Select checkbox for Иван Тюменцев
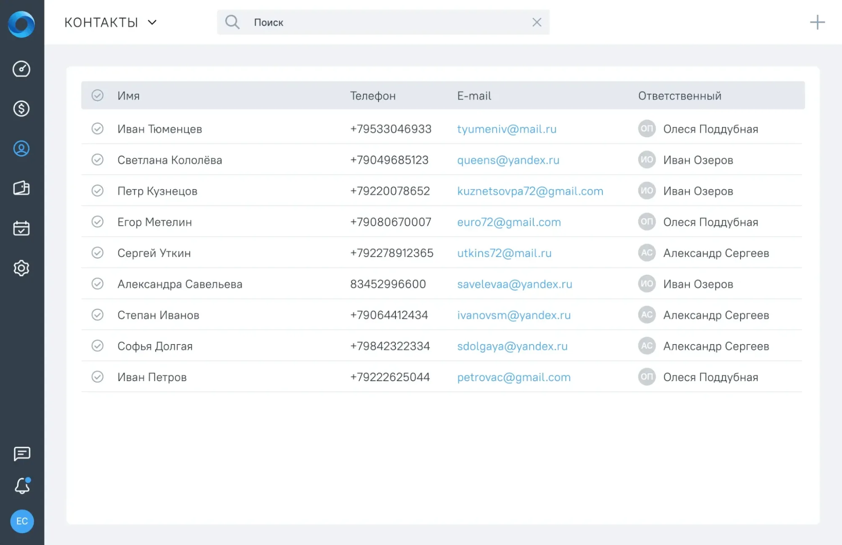 point(97,128)
